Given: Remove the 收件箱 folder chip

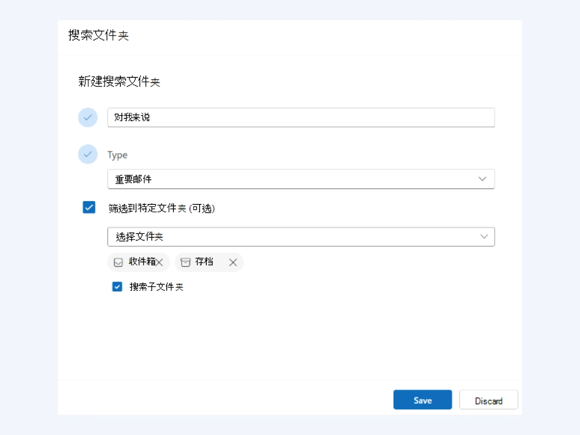Looking at the screenshot, I should pyautogui.click(x=159, y=262).
